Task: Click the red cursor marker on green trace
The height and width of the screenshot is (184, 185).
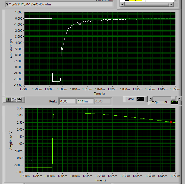Action: [171, 122]
